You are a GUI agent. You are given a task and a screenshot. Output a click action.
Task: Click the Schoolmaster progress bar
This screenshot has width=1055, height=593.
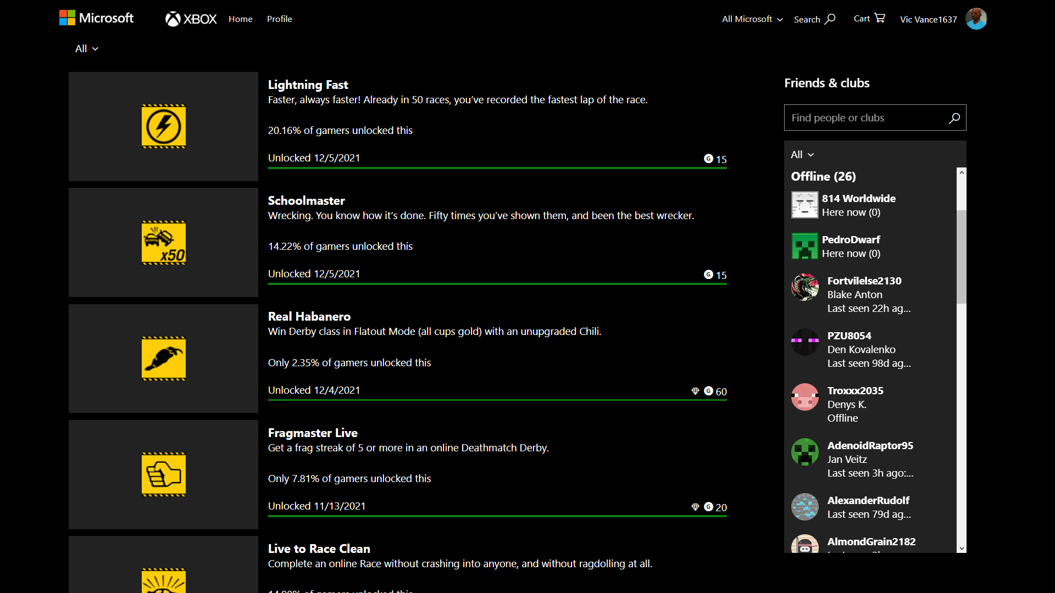(497, 284)
